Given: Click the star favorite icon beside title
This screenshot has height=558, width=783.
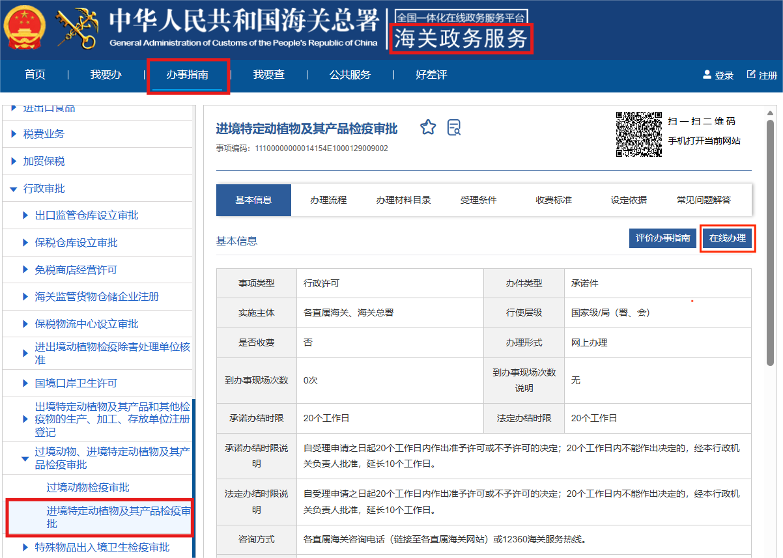Looking at the screenshot, I should 427,127.
